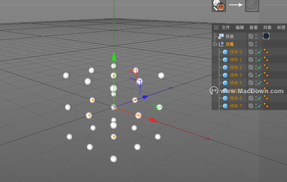Select the 球体 3 name label
The image size is (287, 182).
[x=236, y=75]
